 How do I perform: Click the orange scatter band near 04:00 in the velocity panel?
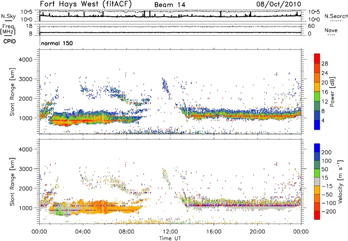pyautogui.click(x=89, y=206)
